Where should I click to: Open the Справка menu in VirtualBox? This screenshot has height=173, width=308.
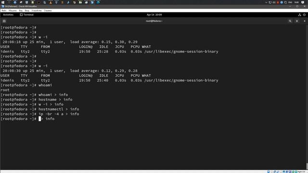(48, 11)
